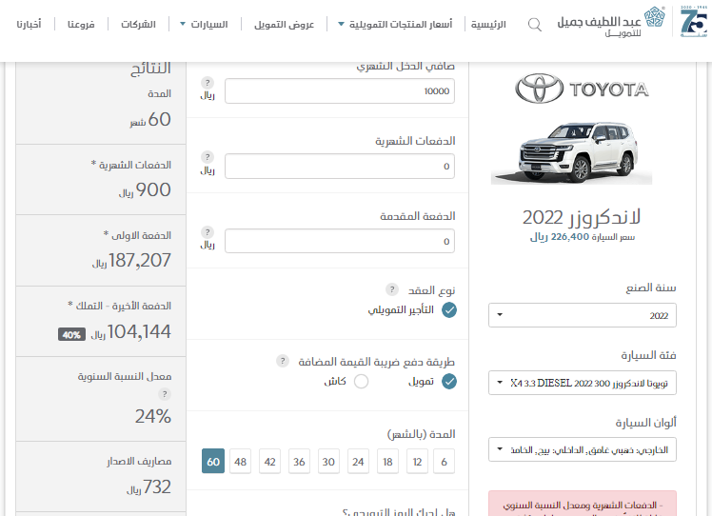712x516 pixels.
Task: Show help for نوع العقد
Action: click(392, 289)
